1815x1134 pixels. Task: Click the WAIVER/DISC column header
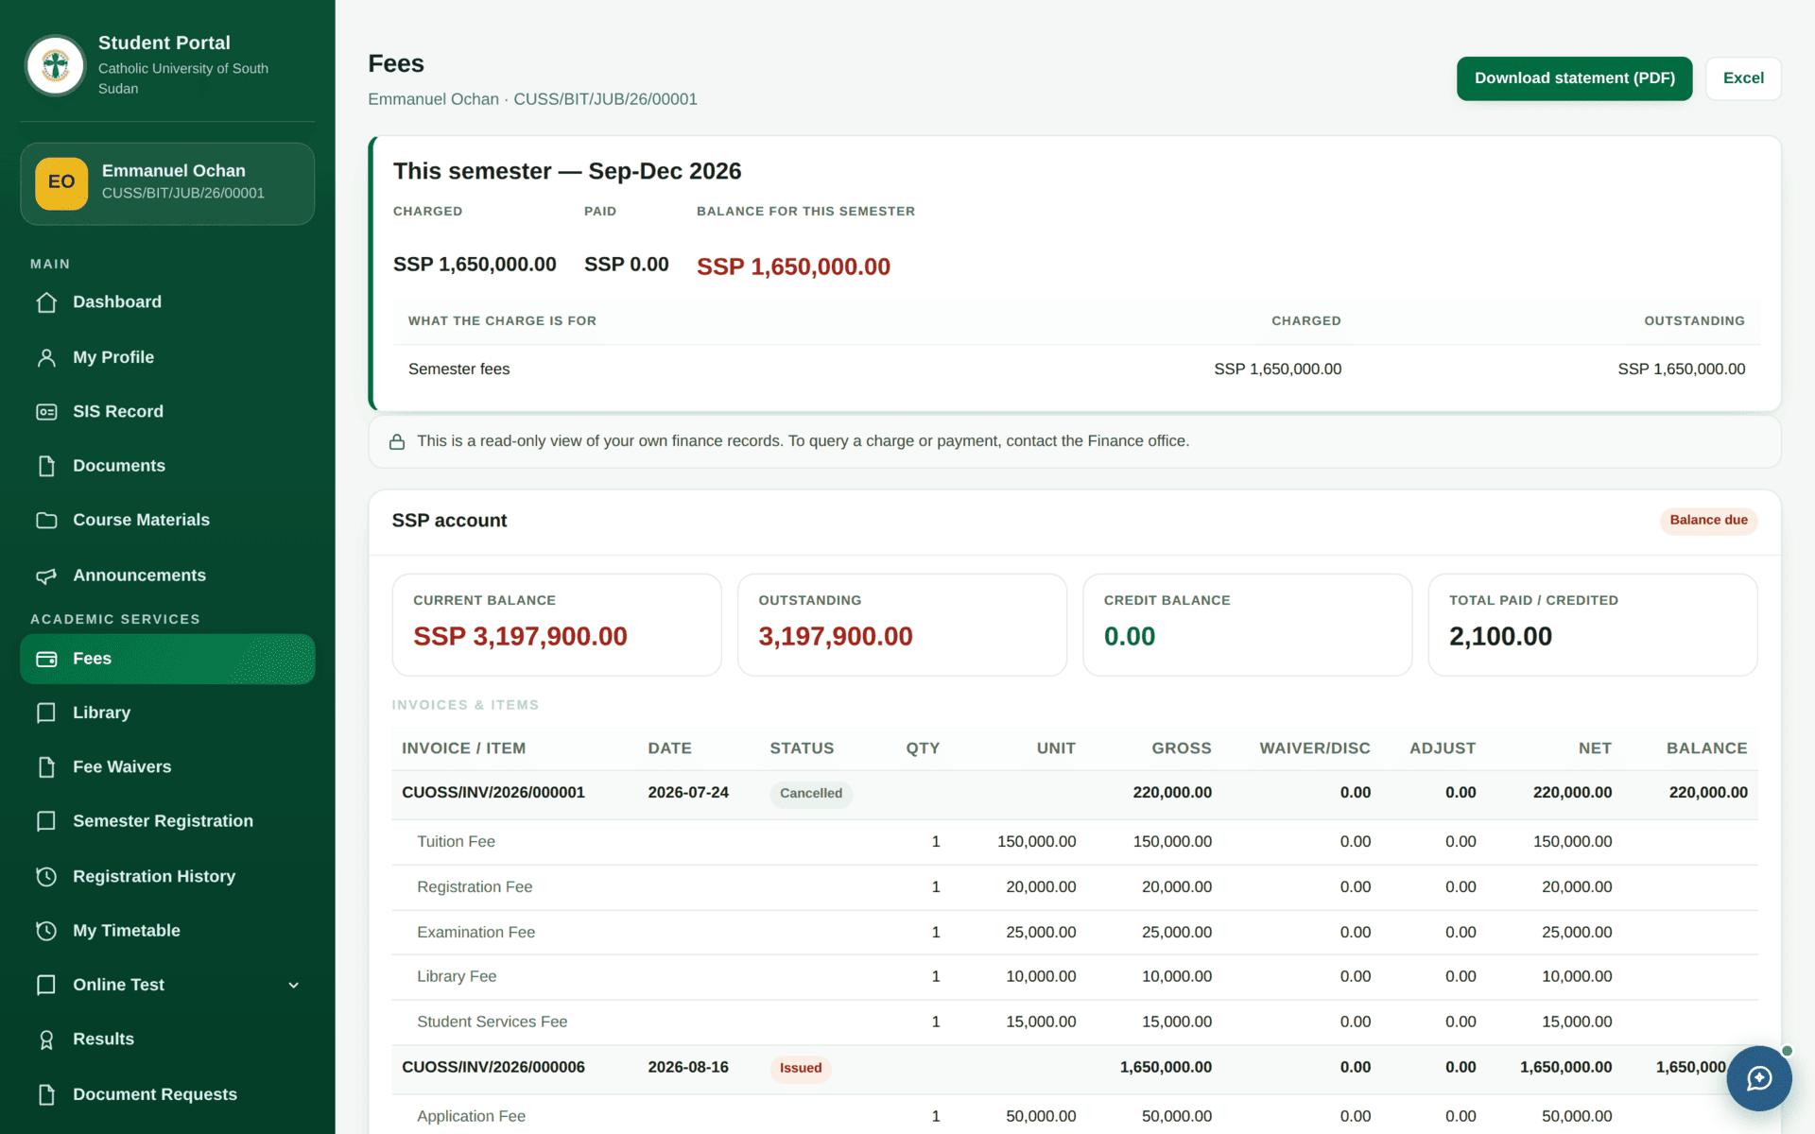point(1314,748)
